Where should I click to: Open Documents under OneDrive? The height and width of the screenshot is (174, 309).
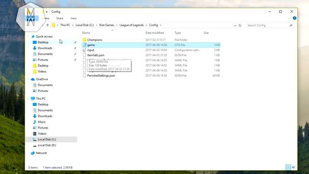45,85
